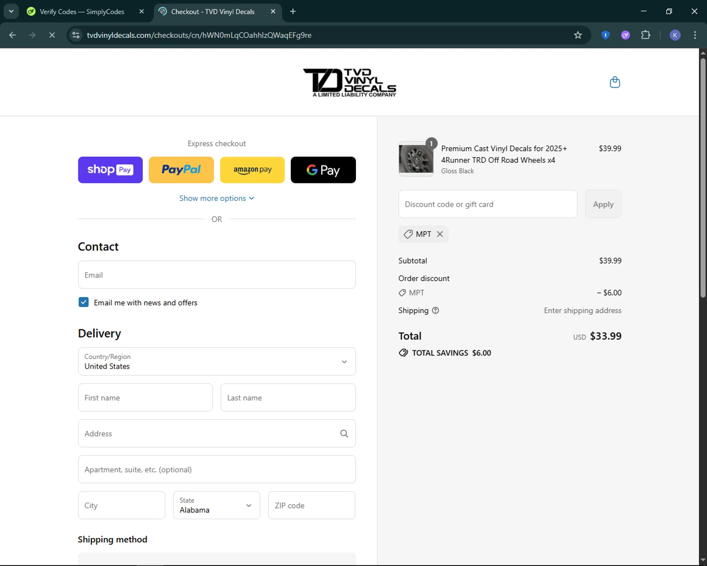Close the Checkout TVD Vinyl Decals tab

(273, 11)
